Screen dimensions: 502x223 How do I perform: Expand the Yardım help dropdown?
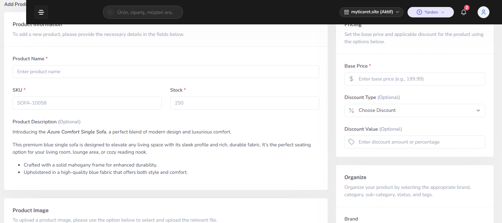pos(431,12)
